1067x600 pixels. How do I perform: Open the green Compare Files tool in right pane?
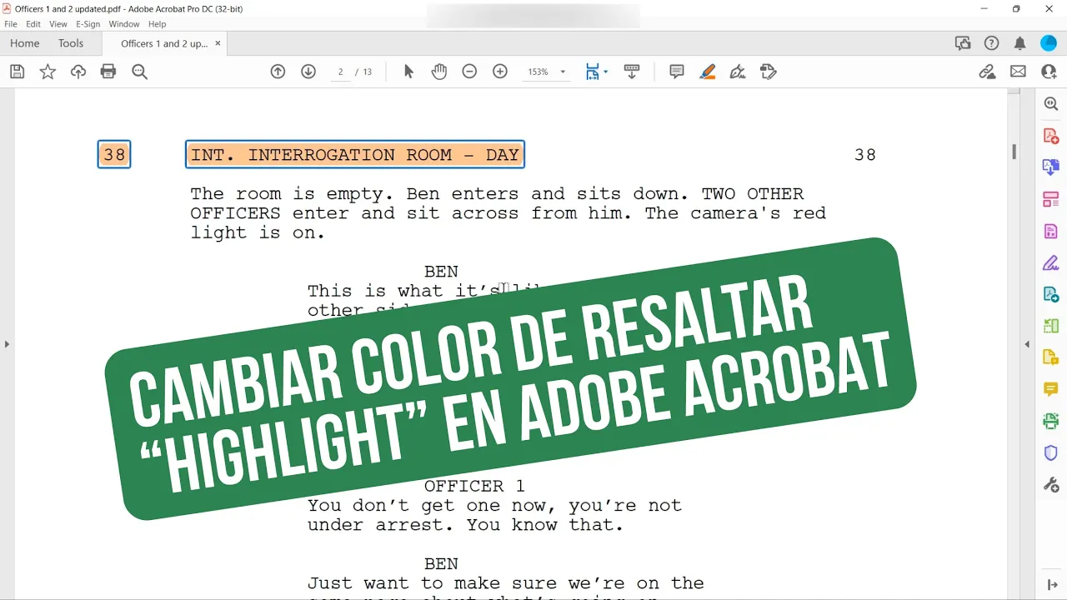tap(1050, 326)
